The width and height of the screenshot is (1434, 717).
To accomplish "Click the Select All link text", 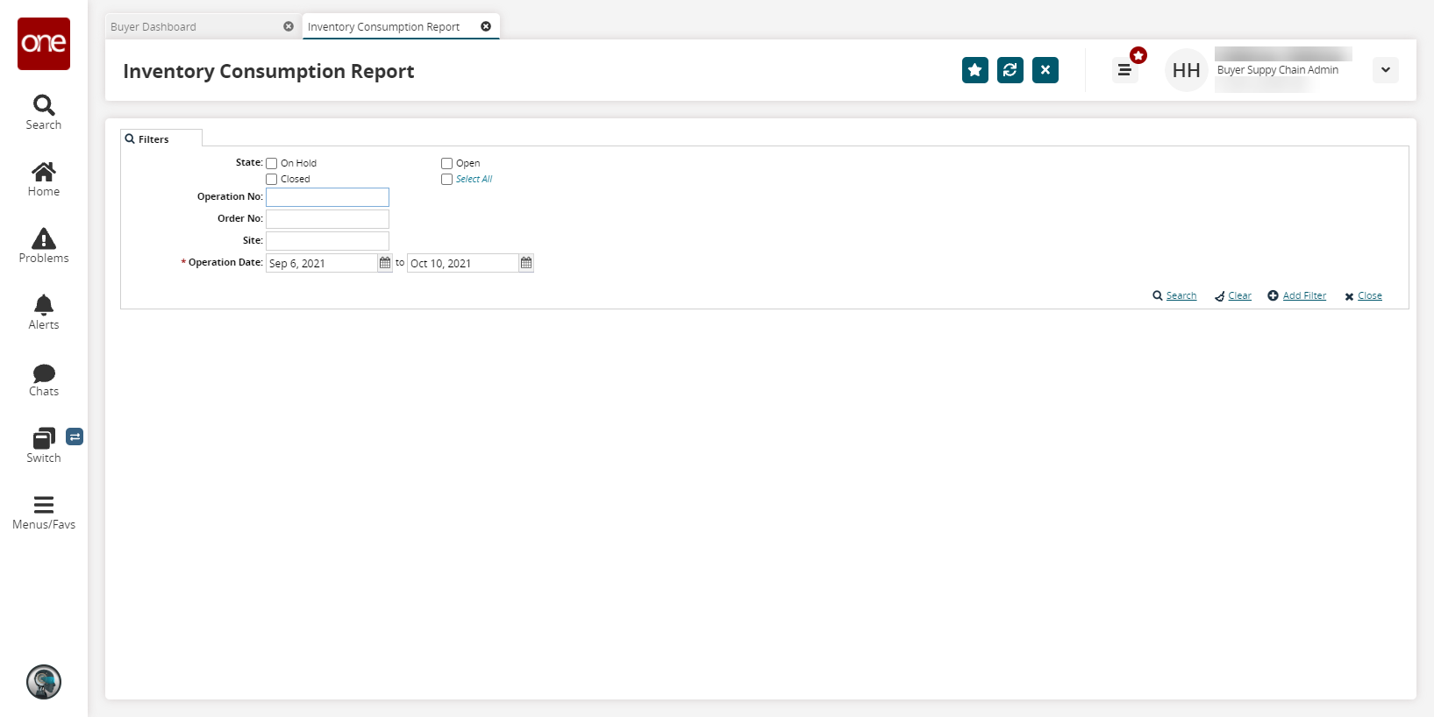I will tap(474, 179).
